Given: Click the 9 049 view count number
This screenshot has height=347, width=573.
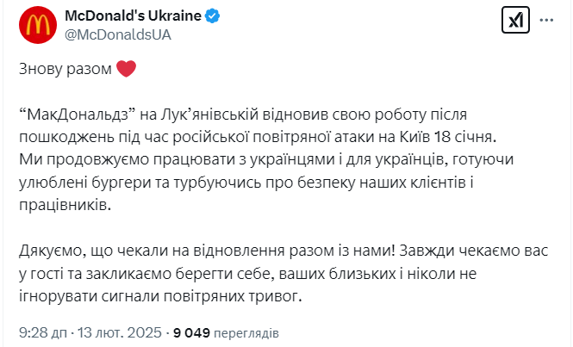Looking at the screenshot, I should (190, 332).
